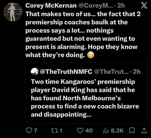Bookmark the tweet using bookmark icon
This screenshot has width=151, height=138.
(x=132, y=131)
